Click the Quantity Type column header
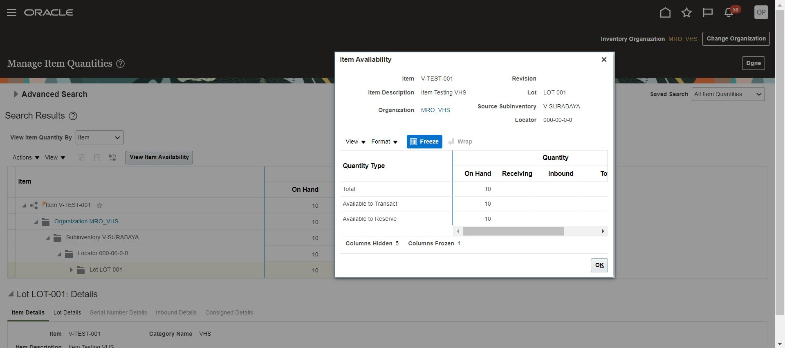 point(396,166)
